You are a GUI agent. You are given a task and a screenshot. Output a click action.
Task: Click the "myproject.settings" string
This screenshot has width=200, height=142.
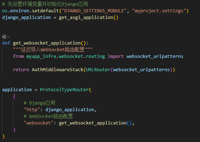[x=159, y=11]
